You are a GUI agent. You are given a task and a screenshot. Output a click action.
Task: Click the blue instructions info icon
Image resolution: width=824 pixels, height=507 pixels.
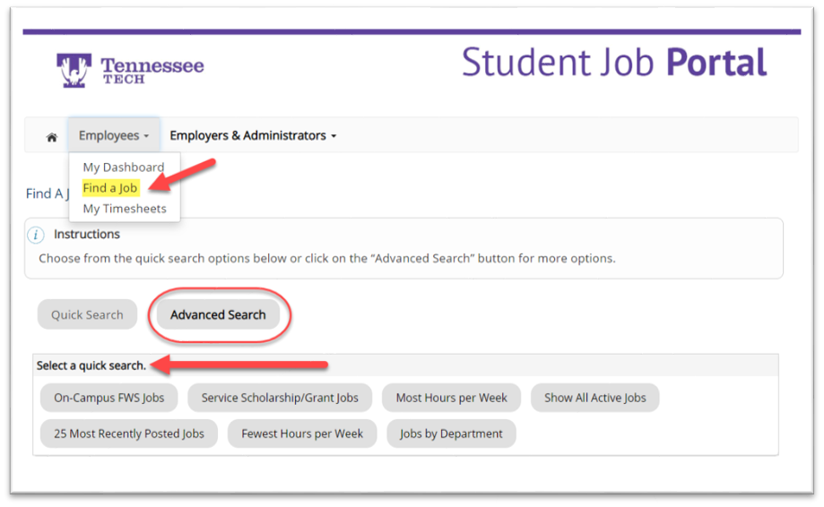[x=36, y=235]
